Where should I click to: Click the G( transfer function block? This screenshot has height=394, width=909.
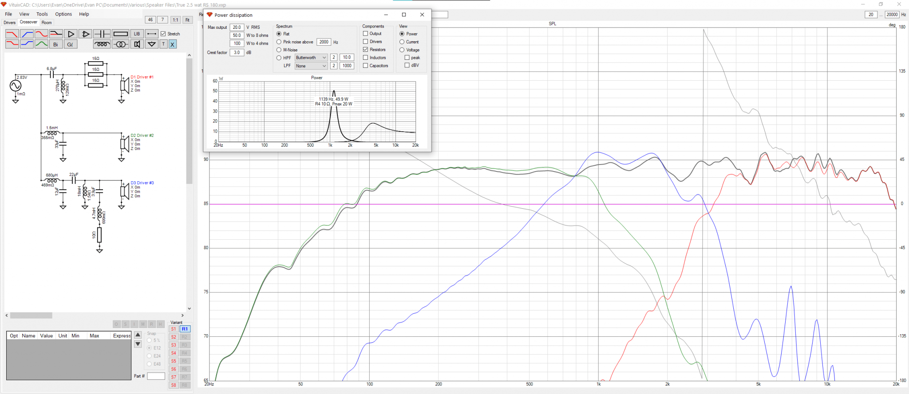point(71,44)
